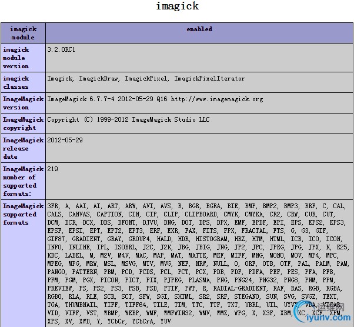Select the 'ImageMagick version' row label

pos(23,103)
